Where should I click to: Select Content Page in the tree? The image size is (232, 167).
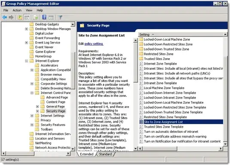[55, 102]
